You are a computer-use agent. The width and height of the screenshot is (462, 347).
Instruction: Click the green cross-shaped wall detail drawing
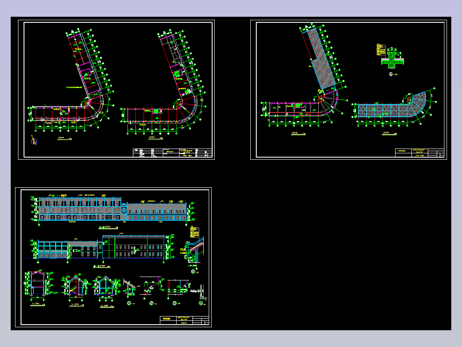pyautogui.click(x=392, y=58)
